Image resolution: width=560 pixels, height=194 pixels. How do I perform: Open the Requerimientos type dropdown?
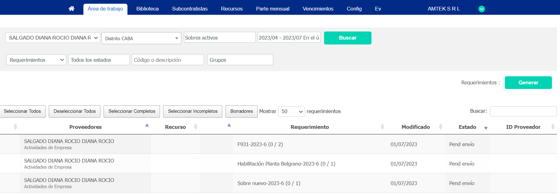[x=36, y=60]
